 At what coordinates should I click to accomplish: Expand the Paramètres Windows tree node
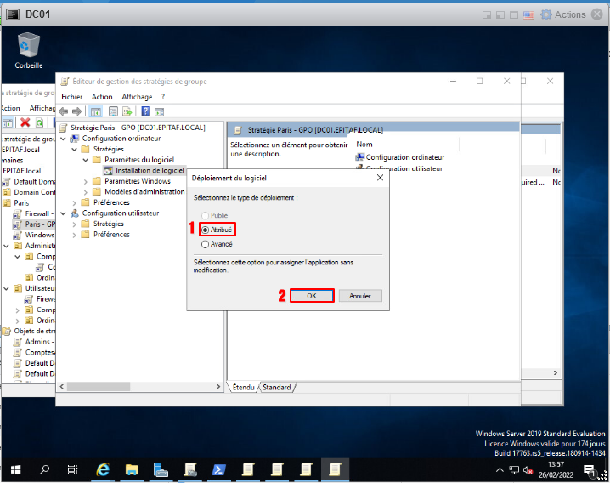point(86,181)
